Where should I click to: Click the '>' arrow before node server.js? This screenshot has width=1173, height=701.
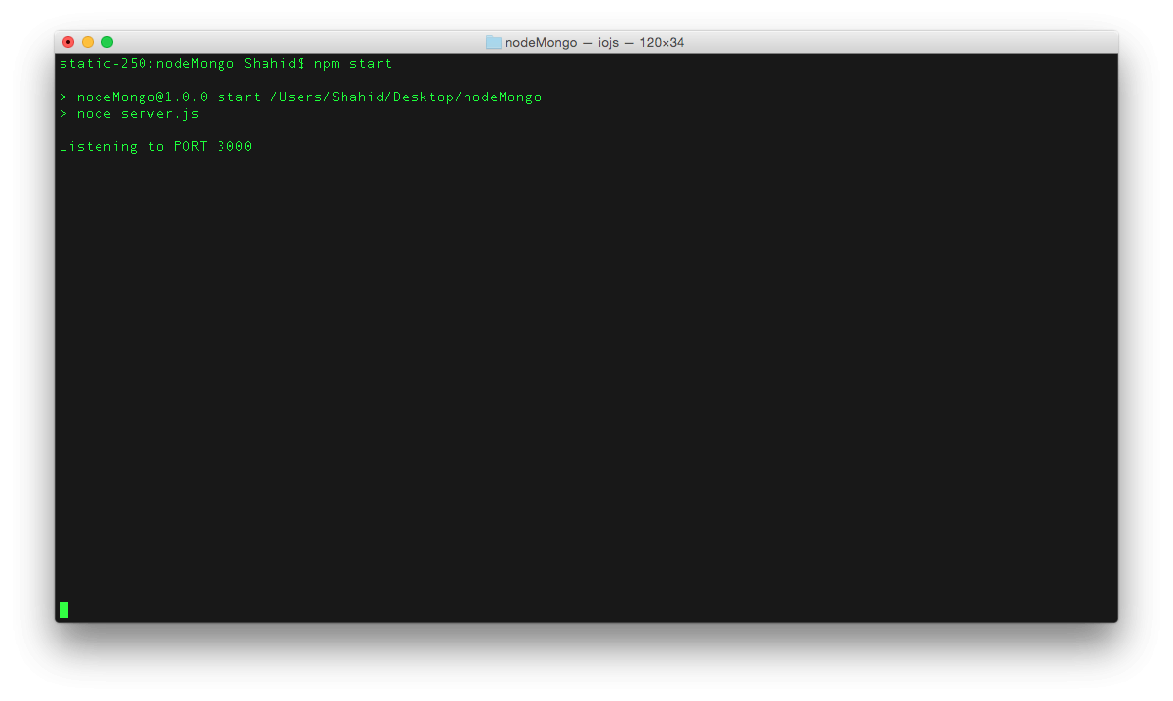(62, 113)
